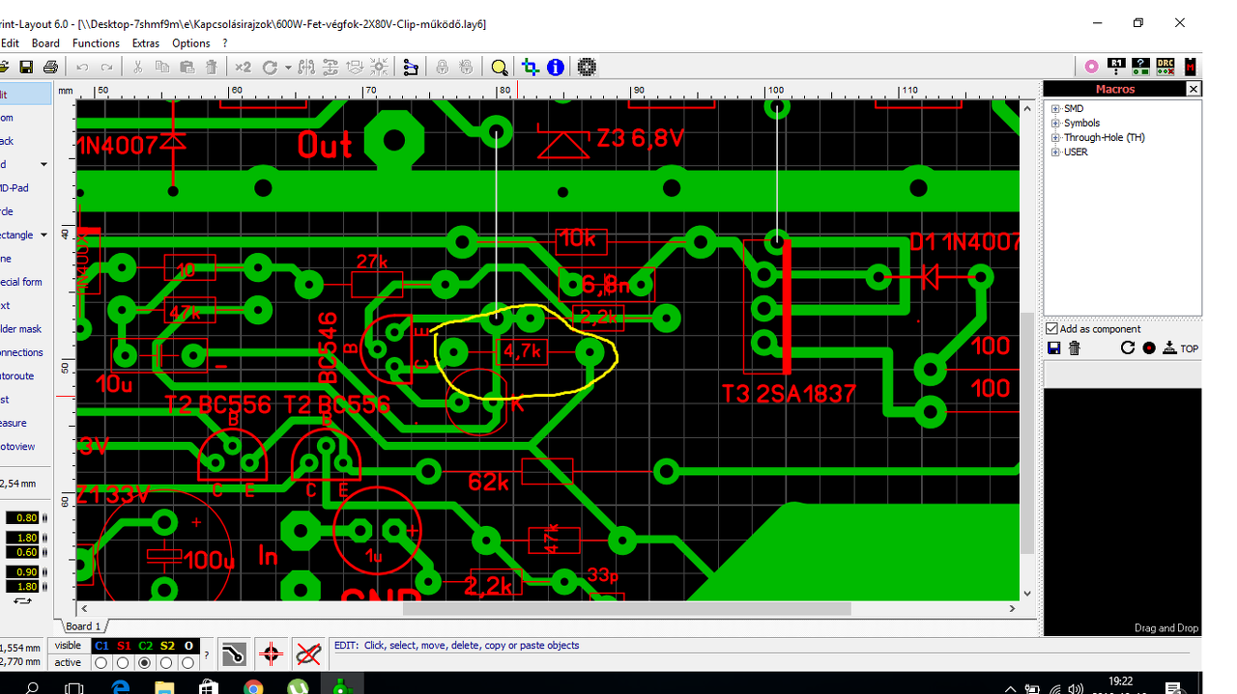This screenshot has height=694, width=1237.
Task: Click the track-and-pad ground plane icon
Action: [x=234, y=653]
